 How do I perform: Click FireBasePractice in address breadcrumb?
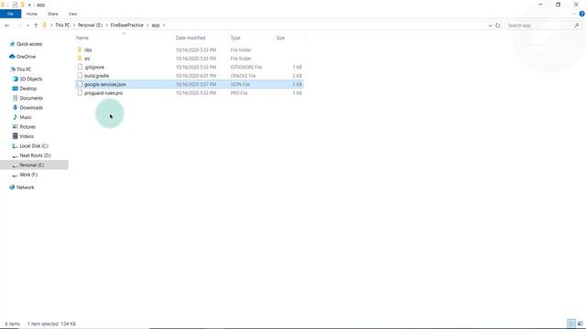coord(127,26)
